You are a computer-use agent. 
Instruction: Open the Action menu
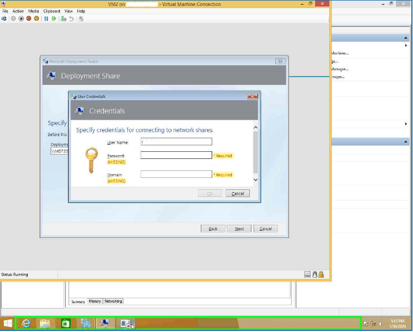point(18,11)
